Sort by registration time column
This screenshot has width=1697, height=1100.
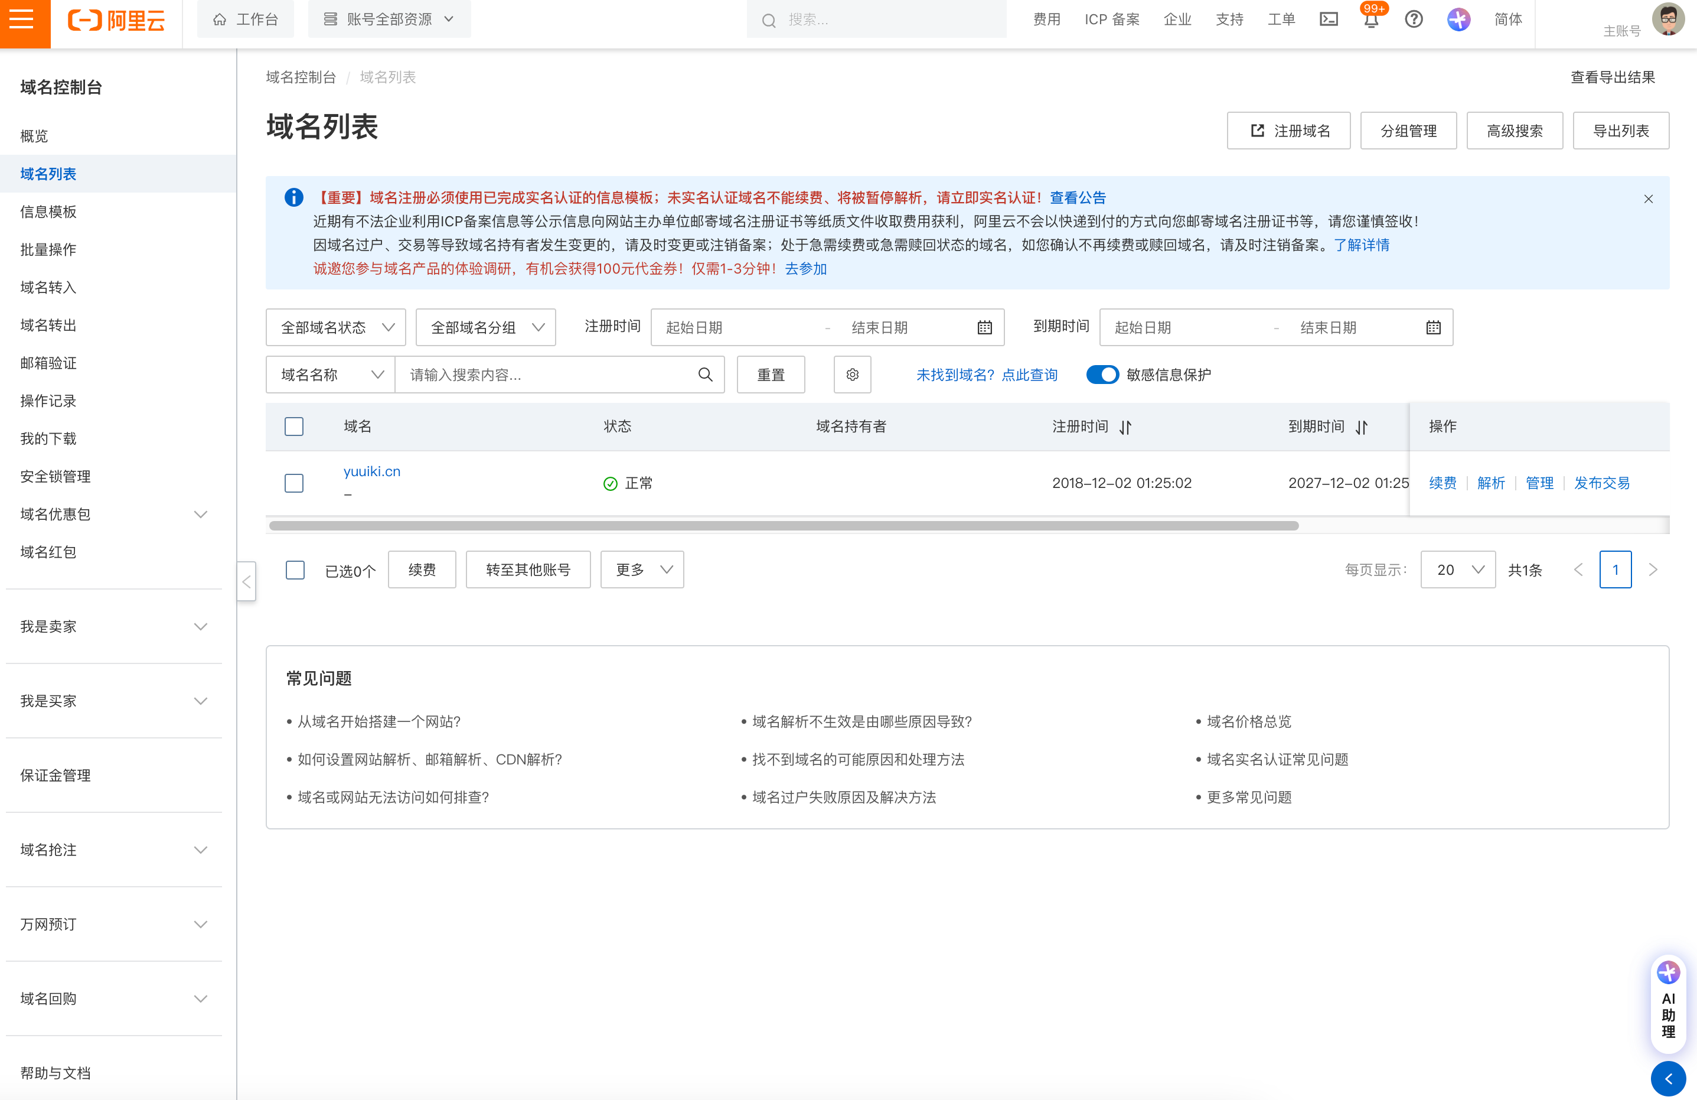pos(1125,427)
